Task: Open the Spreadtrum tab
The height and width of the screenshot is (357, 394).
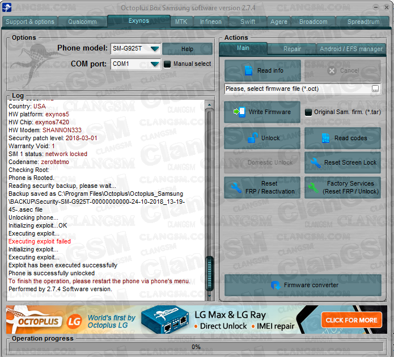Action: tap(363, 22)
